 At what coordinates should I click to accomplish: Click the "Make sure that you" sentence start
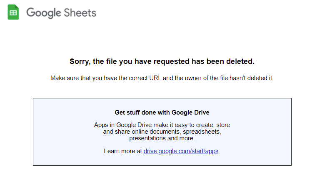[x=75, y=78]
